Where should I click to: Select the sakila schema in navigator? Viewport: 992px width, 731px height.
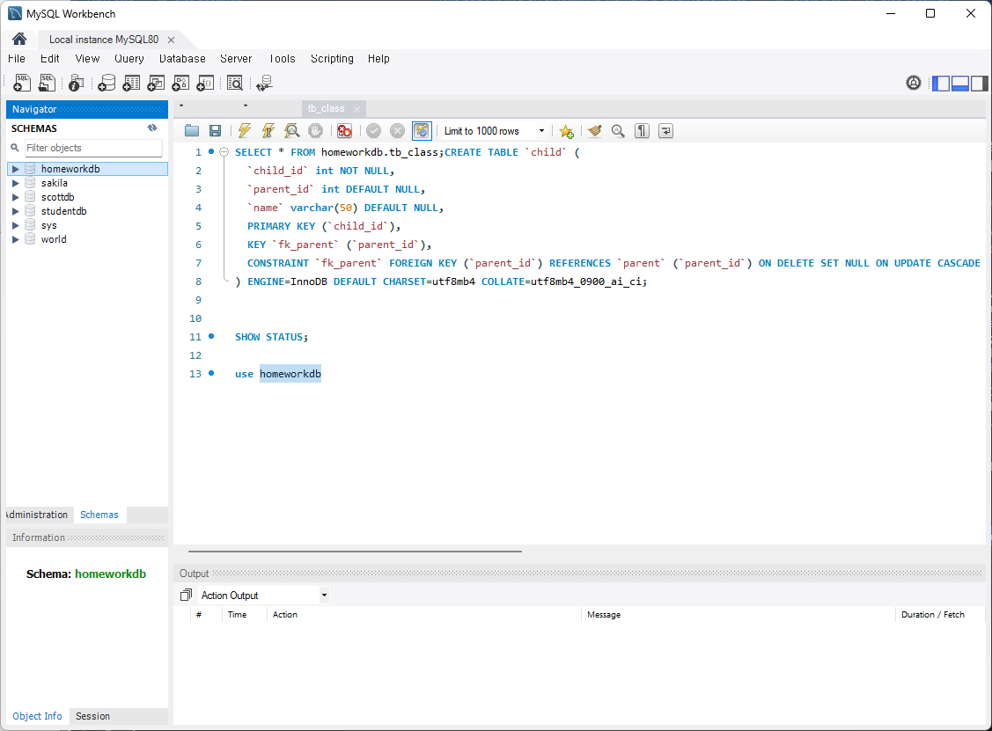(55, 183)
